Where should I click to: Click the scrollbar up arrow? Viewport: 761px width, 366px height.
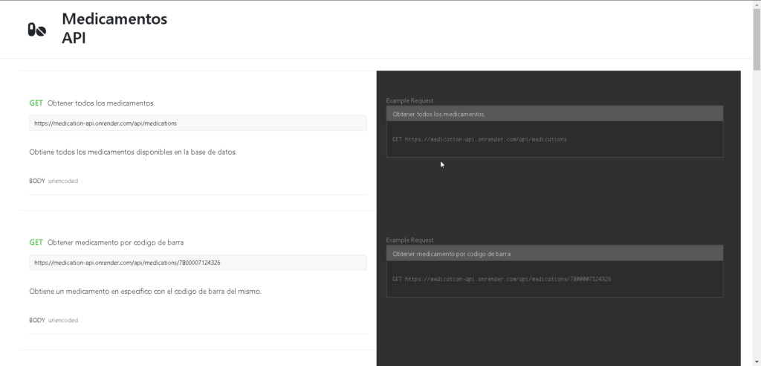pos(757,4)
